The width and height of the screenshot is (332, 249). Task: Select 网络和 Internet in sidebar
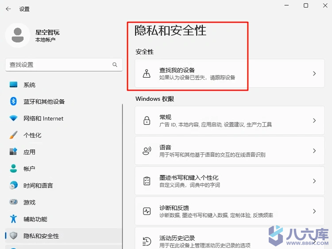[x=63, y=118]
